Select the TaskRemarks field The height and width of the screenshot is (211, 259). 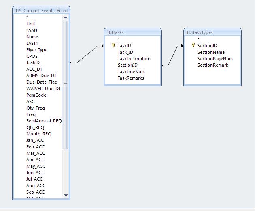pyautogui.click(x=131, y=78)
